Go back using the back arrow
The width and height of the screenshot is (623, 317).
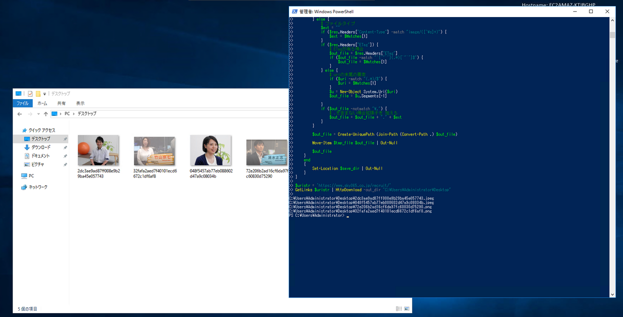19,114
